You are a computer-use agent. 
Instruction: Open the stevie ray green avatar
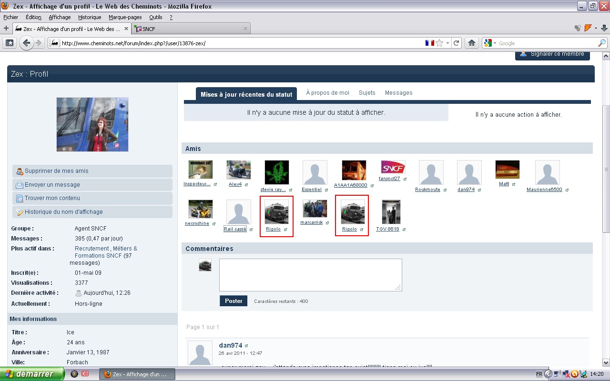[x=277, y=172]
